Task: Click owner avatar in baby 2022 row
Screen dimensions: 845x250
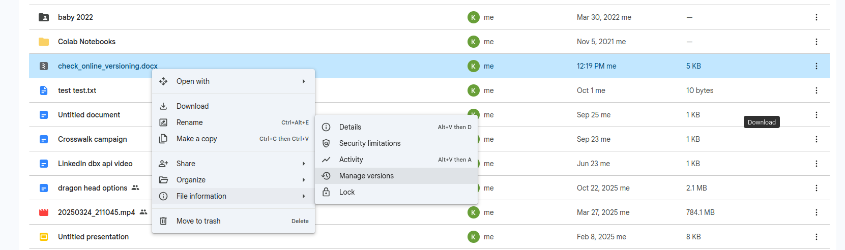Action: pos(474,17)
